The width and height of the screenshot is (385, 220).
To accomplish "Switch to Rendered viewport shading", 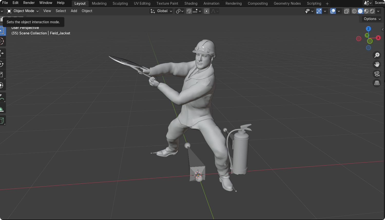I will (372, 11).
